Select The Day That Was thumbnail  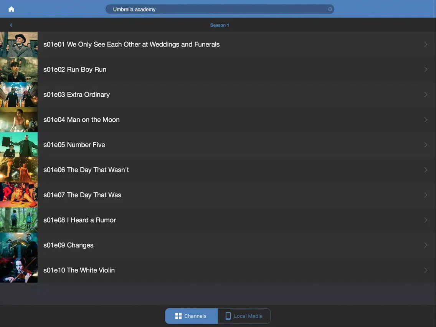click(x=19, y=195)
